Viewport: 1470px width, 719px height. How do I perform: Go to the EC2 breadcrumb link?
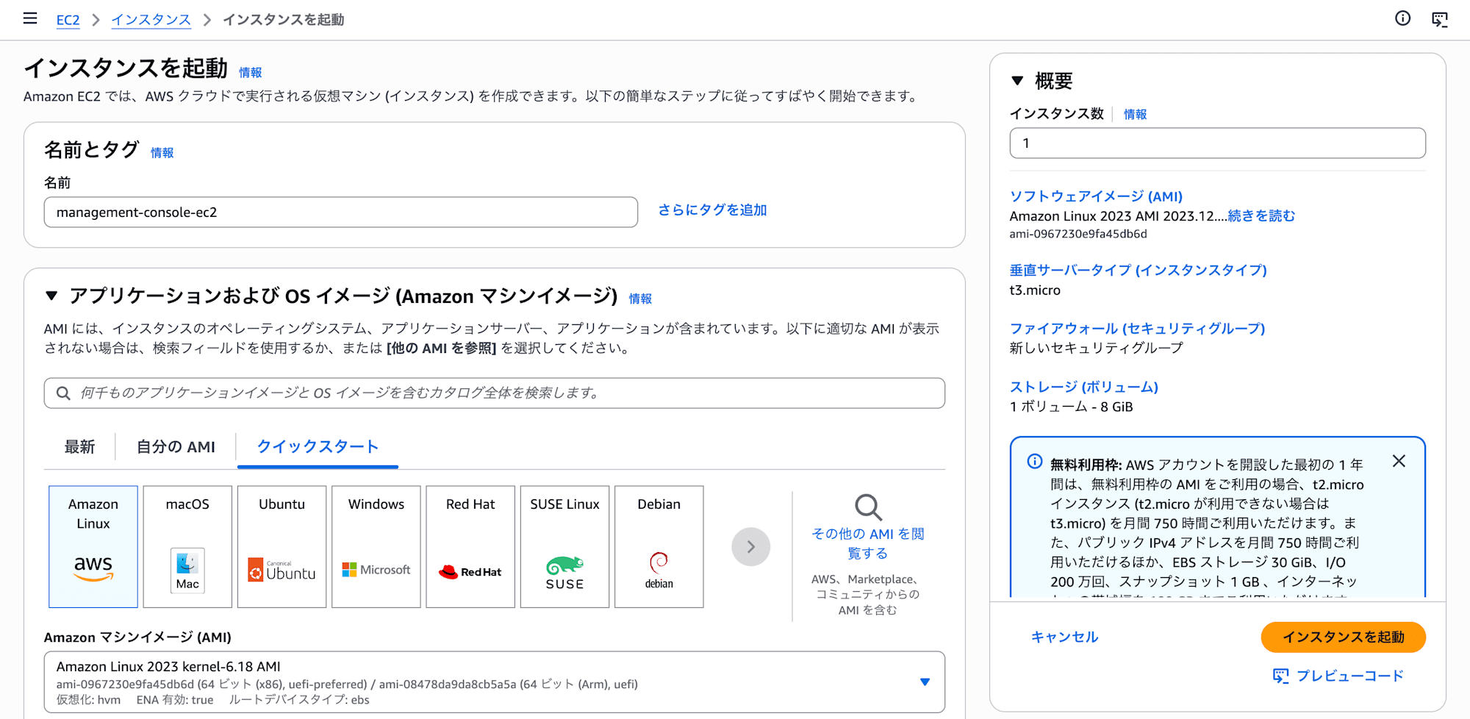point(68,20)
